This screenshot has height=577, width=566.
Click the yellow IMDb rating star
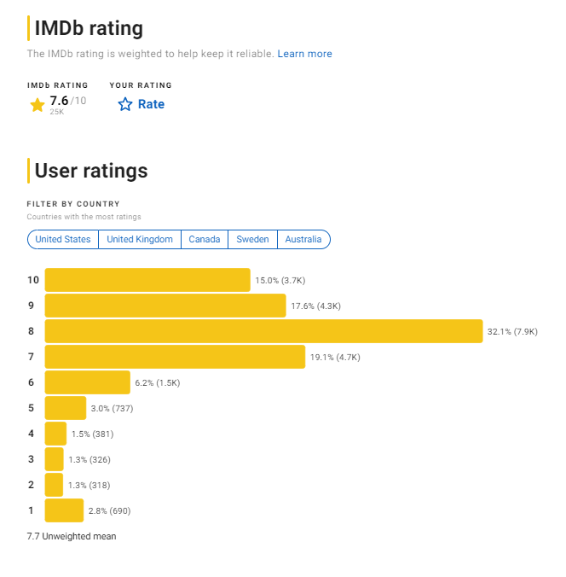coord(38,105)
